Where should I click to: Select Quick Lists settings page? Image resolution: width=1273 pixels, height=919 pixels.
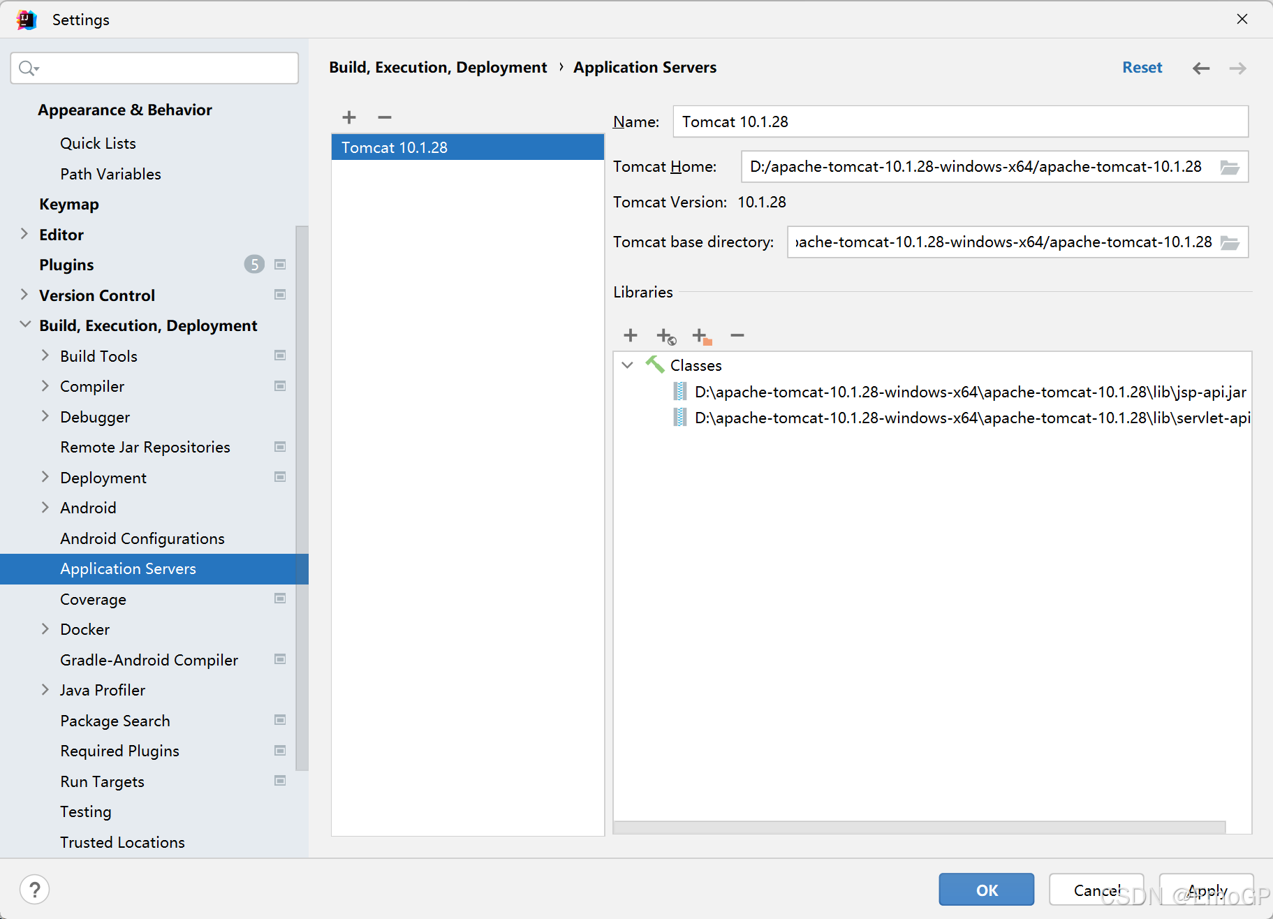[x=98, y=143]
